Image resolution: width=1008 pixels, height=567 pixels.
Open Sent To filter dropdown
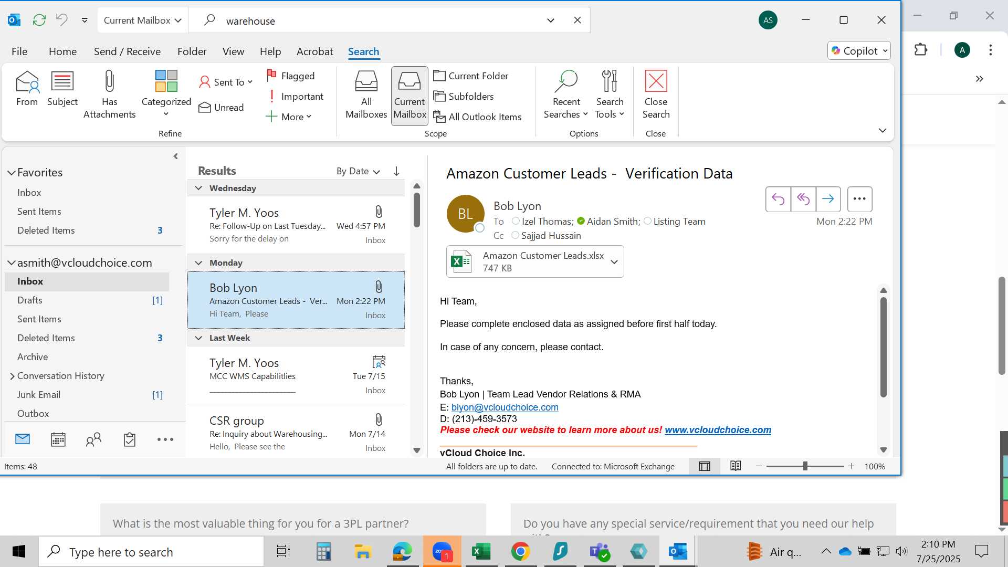(226, 82)
